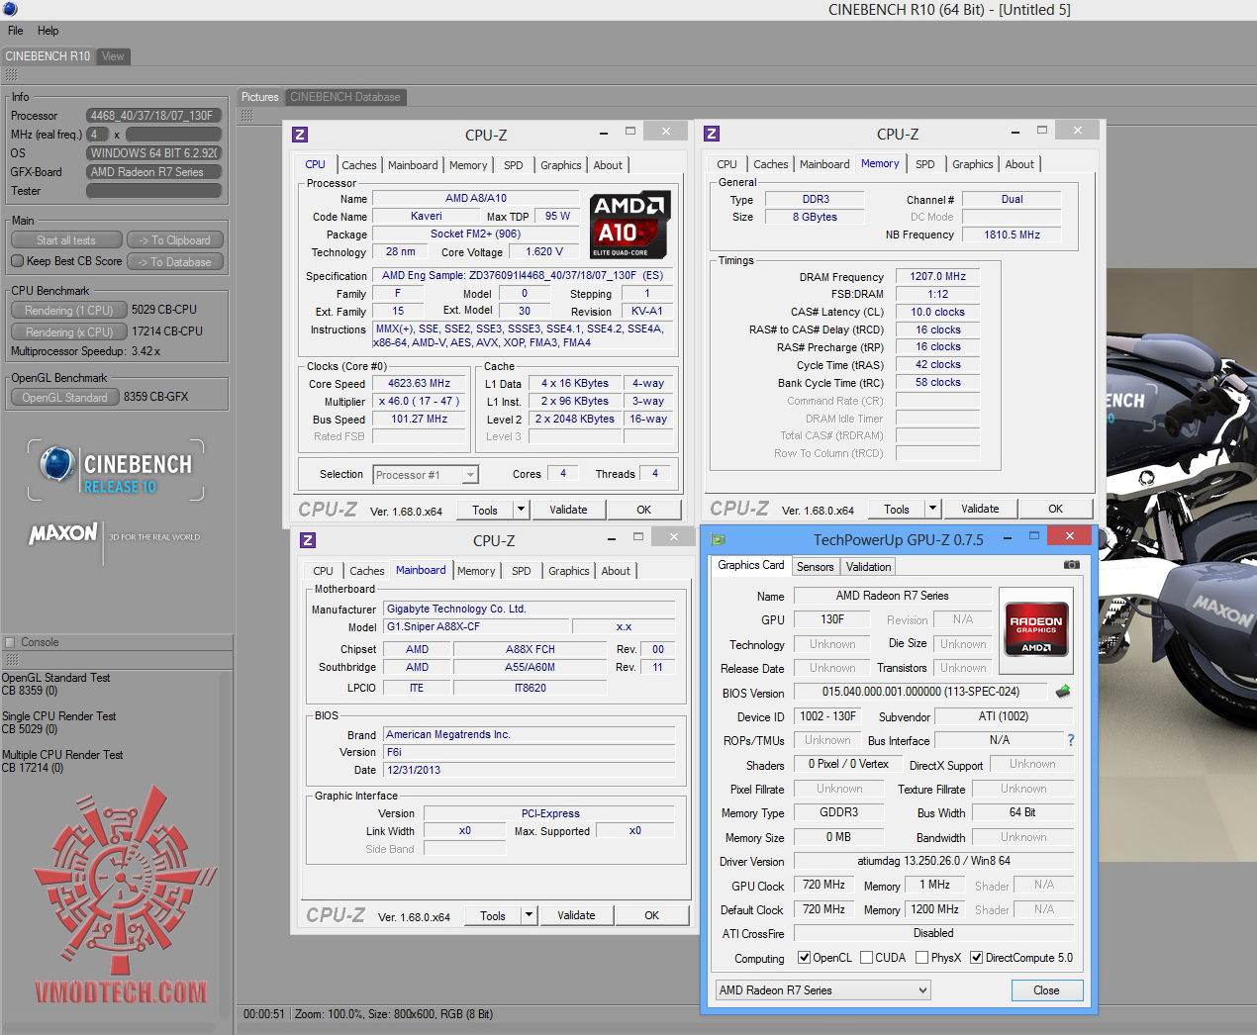The width and height of the screenshot is (1257, 1035).
Task: Enable the Keep Best CB Score checkbox
Action: tap(18, 261)
